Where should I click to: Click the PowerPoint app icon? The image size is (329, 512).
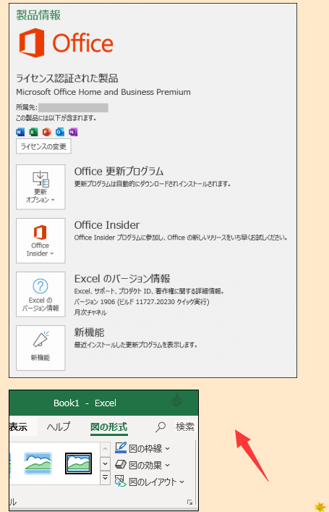(x=46, y=132)
